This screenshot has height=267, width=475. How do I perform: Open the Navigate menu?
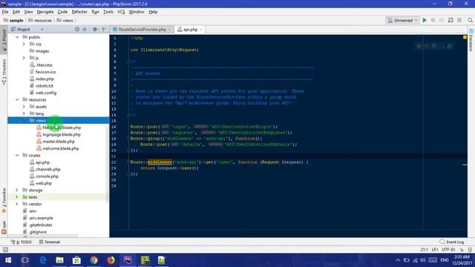click(45, 12)
